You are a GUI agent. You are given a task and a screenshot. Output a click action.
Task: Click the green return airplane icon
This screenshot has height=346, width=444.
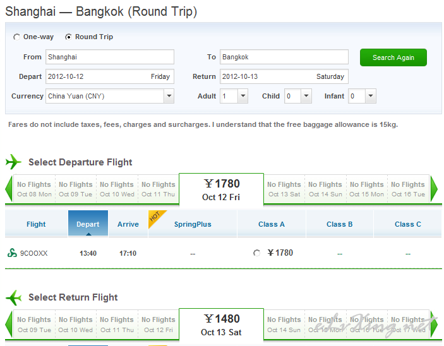(x=13, y=297)
